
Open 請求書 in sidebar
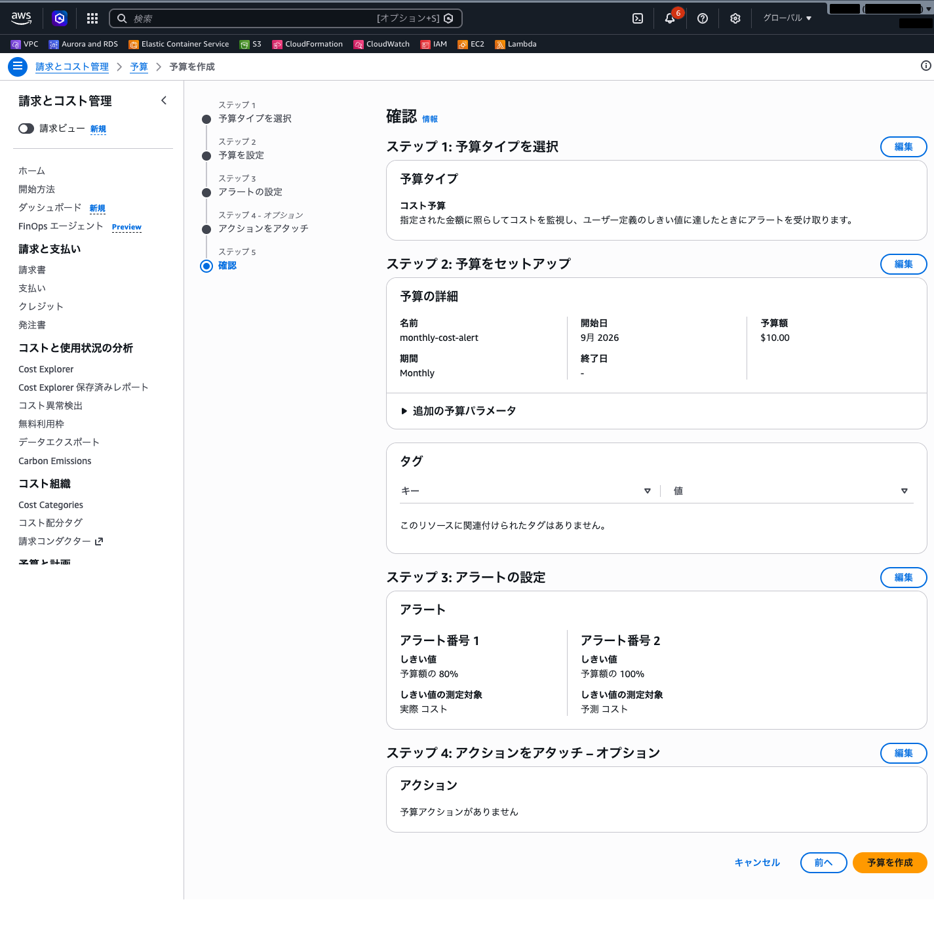[32, 270]
